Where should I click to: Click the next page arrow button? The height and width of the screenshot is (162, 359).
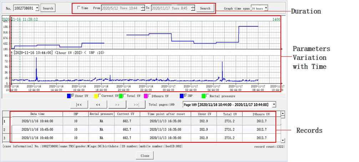tap(117, 105)
